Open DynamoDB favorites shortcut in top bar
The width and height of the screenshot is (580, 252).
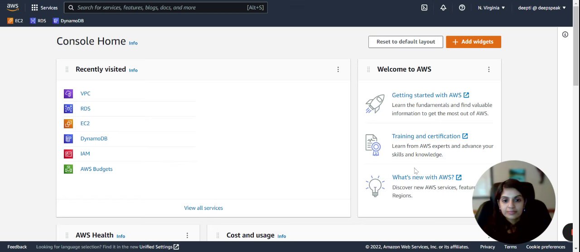point(68,21)
